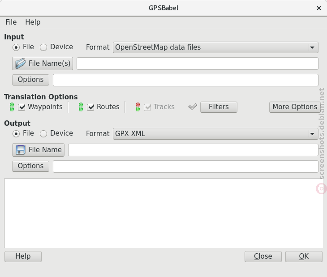This screenshot has height=277, width=327.
Task: Click the OK button
Action: pos(304,256)
